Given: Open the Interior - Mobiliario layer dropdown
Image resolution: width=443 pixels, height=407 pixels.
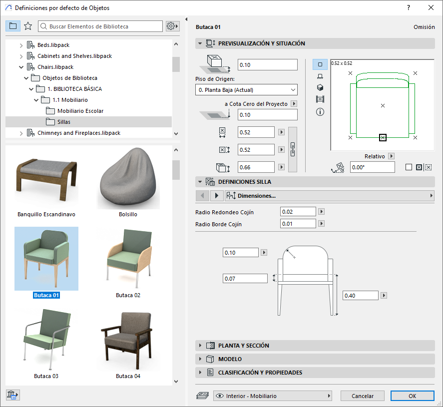Looking at the screenshot, I should point(272,396).
